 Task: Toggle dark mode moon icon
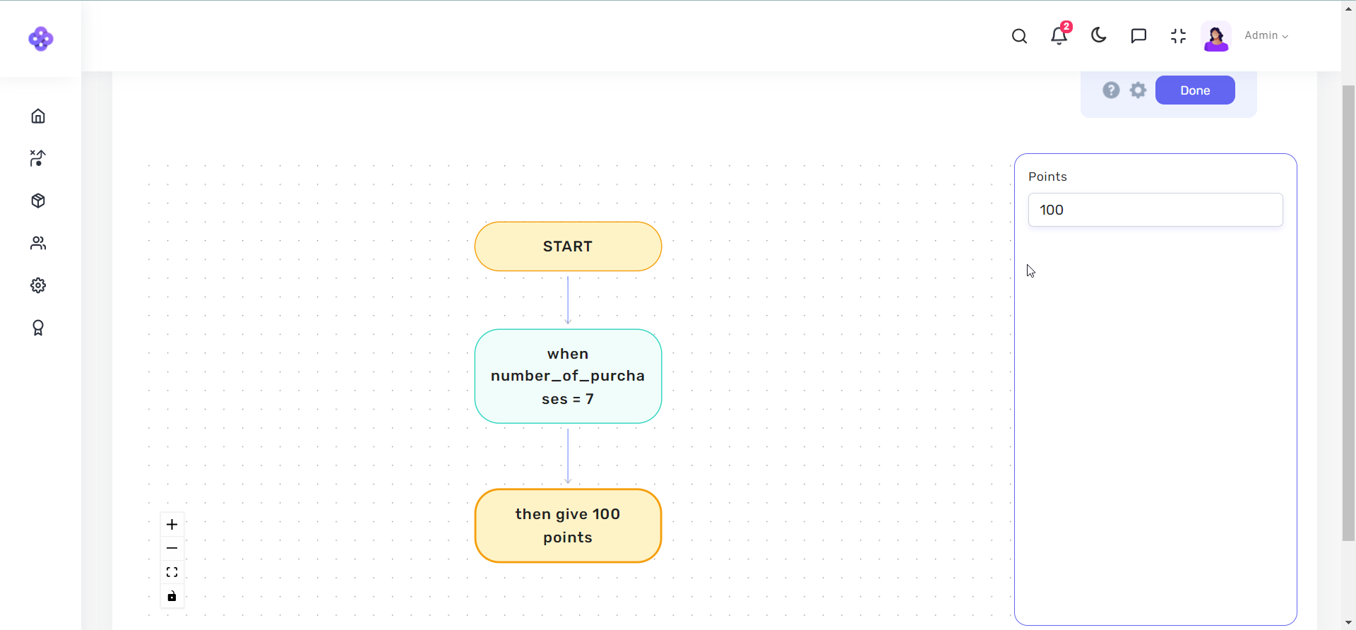click(1098, 35)
